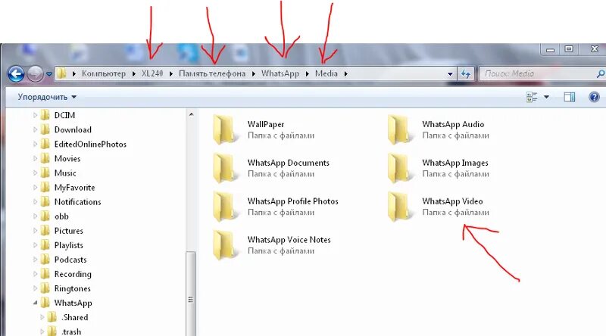Click the Podcasts folder icon in tree

coord(45,259)
